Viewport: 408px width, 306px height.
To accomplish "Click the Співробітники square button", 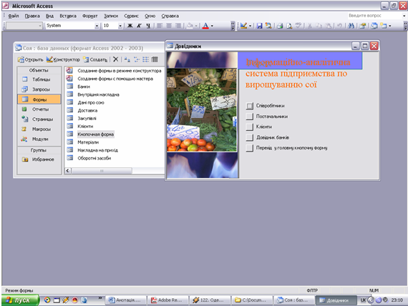I will pyautogui.click(x=250, y=106).
